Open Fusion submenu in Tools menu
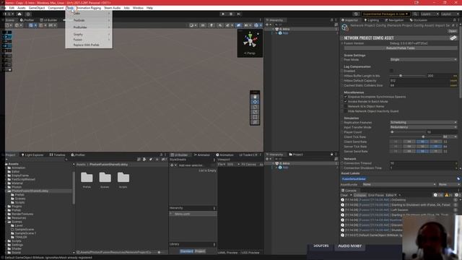The width and height of the screenshot is (462, 260). coord(89,40)
